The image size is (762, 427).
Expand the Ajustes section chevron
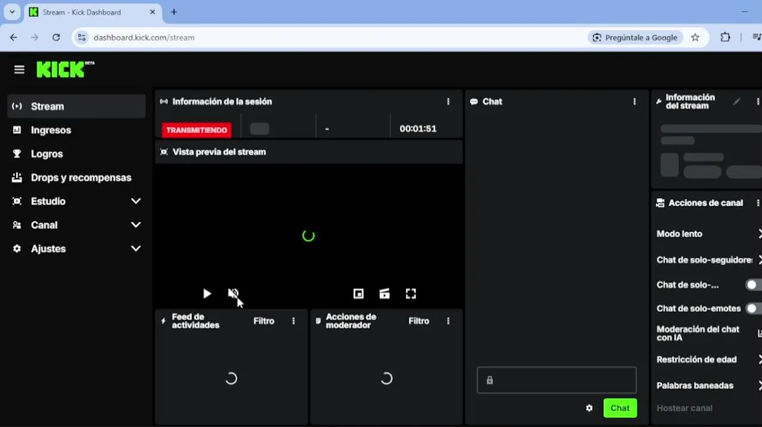point(136,248)
